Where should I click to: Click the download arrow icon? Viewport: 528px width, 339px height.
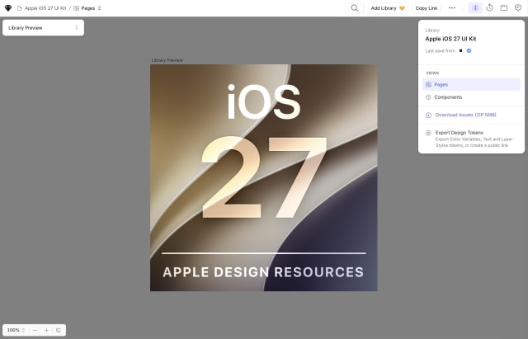pyautogui.click(x=428, y=115)
